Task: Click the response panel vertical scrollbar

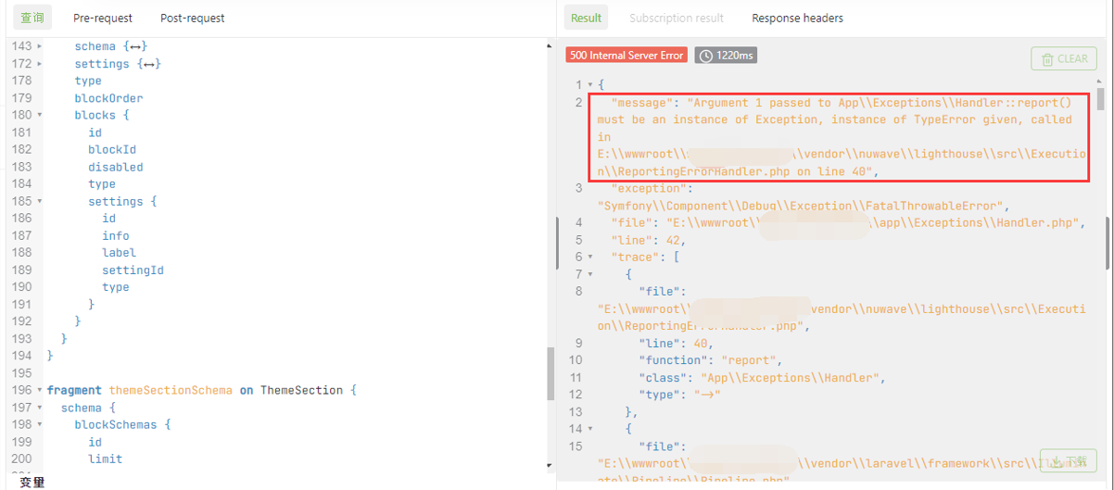Action: (1100, 99)
